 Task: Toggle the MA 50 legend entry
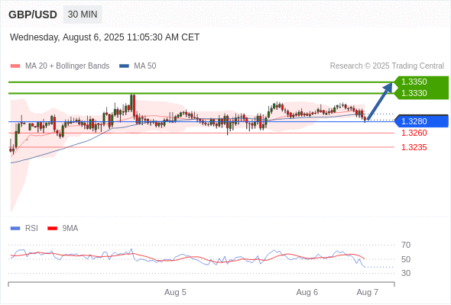[138, 66]
